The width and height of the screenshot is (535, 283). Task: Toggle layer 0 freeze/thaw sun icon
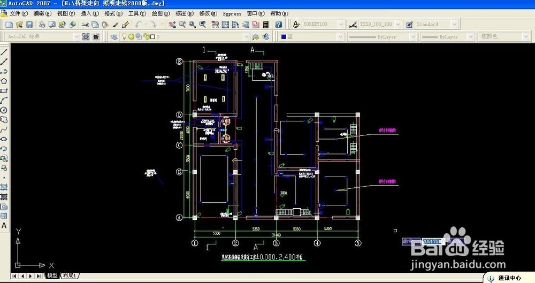(131, 36)
